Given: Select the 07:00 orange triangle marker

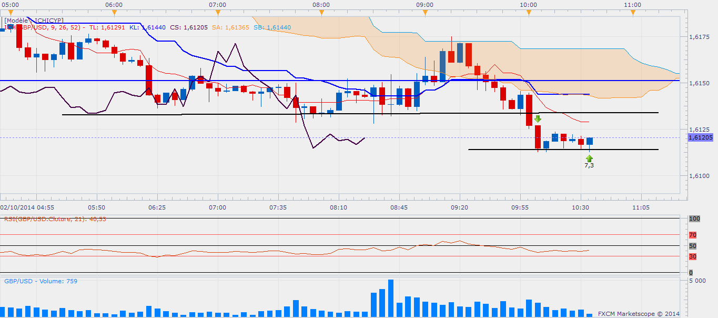Looking at the screenshot, I should [218, 12].
